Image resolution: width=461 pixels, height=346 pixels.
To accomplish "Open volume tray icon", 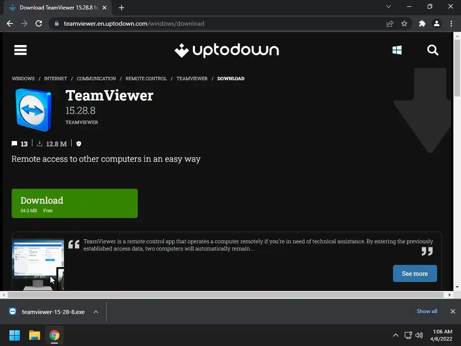I will (x=419, y=335).
